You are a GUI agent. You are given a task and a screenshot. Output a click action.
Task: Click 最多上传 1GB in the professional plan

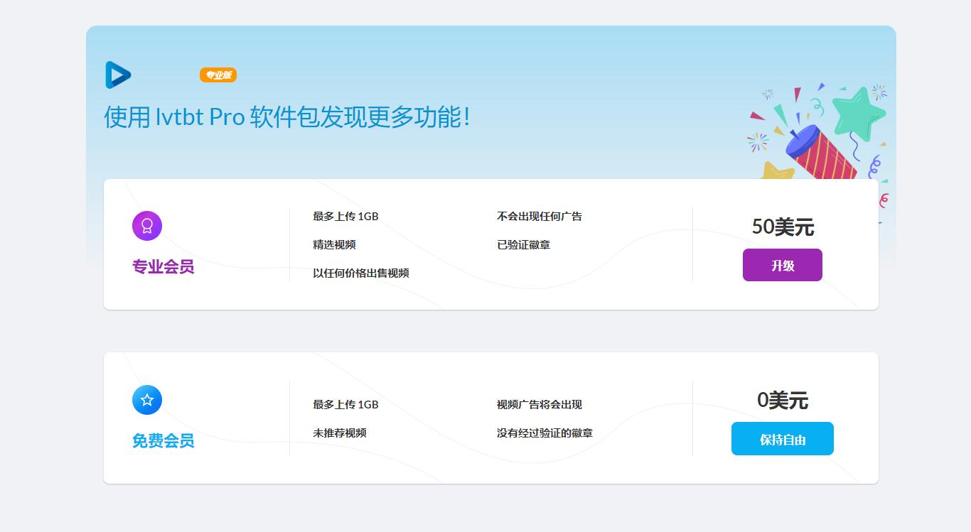(x=345, y=217)
